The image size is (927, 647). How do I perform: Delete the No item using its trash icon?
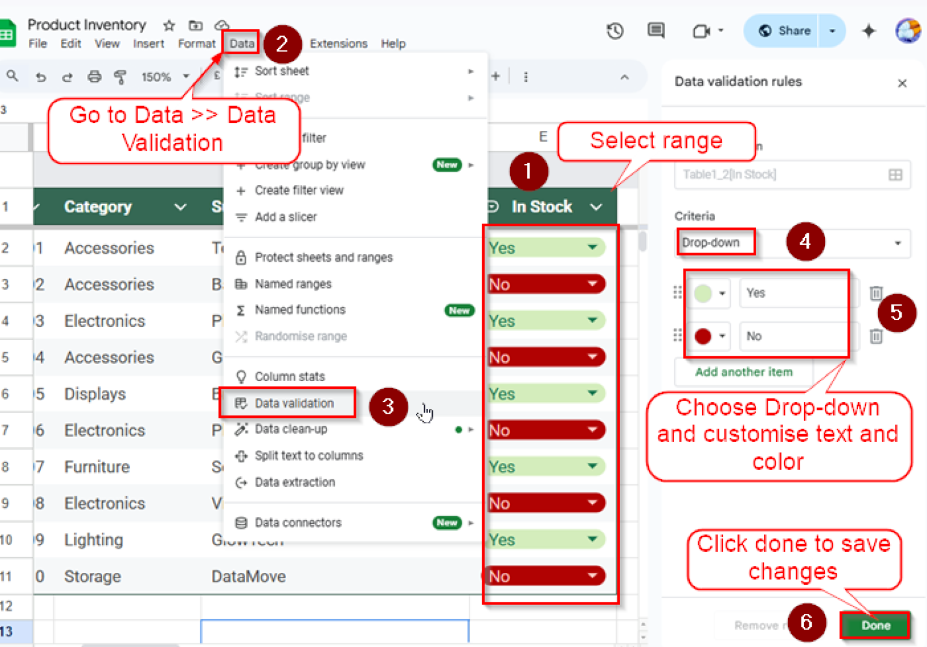[x=877, y=336]
